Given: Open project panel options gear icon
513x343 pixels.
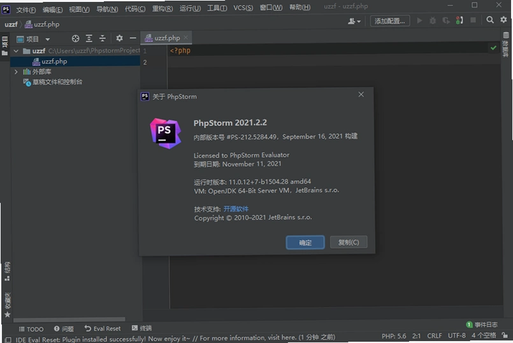Looking at the screenshot, I should click(119, 38).
